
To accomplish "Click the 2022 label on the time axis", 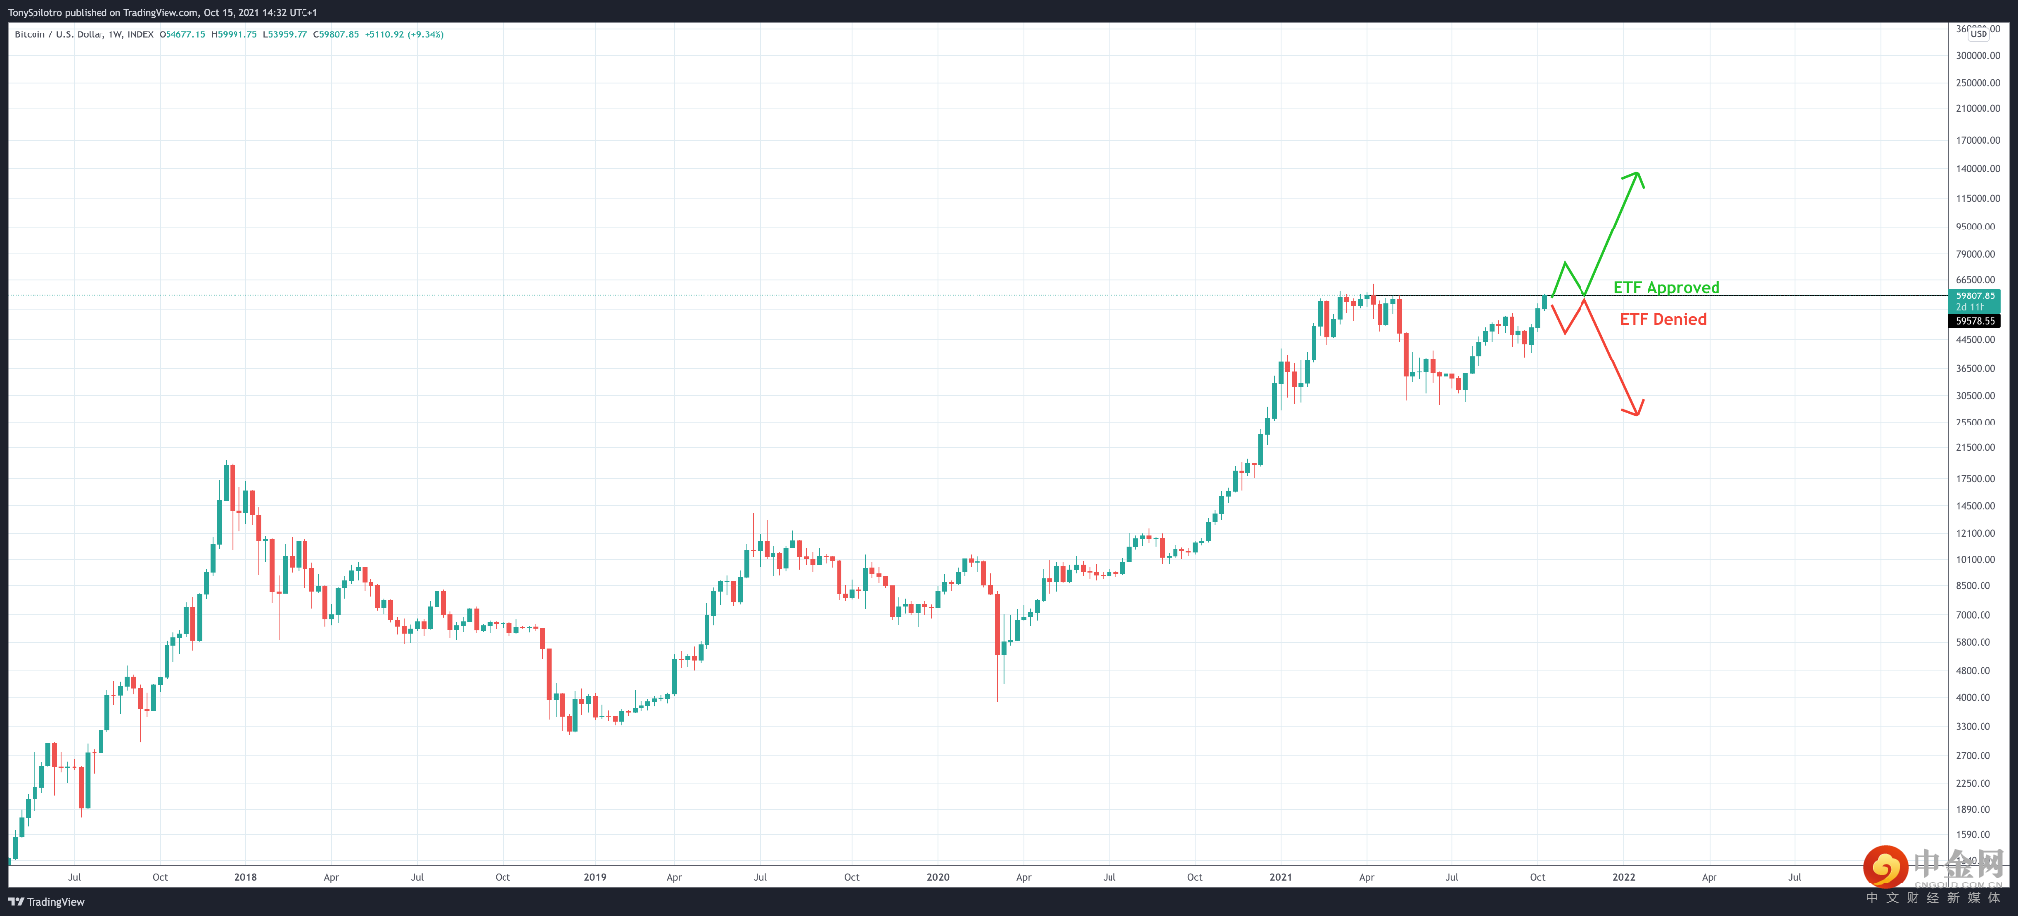I will pyautogui.click(x=1623, y=877).
